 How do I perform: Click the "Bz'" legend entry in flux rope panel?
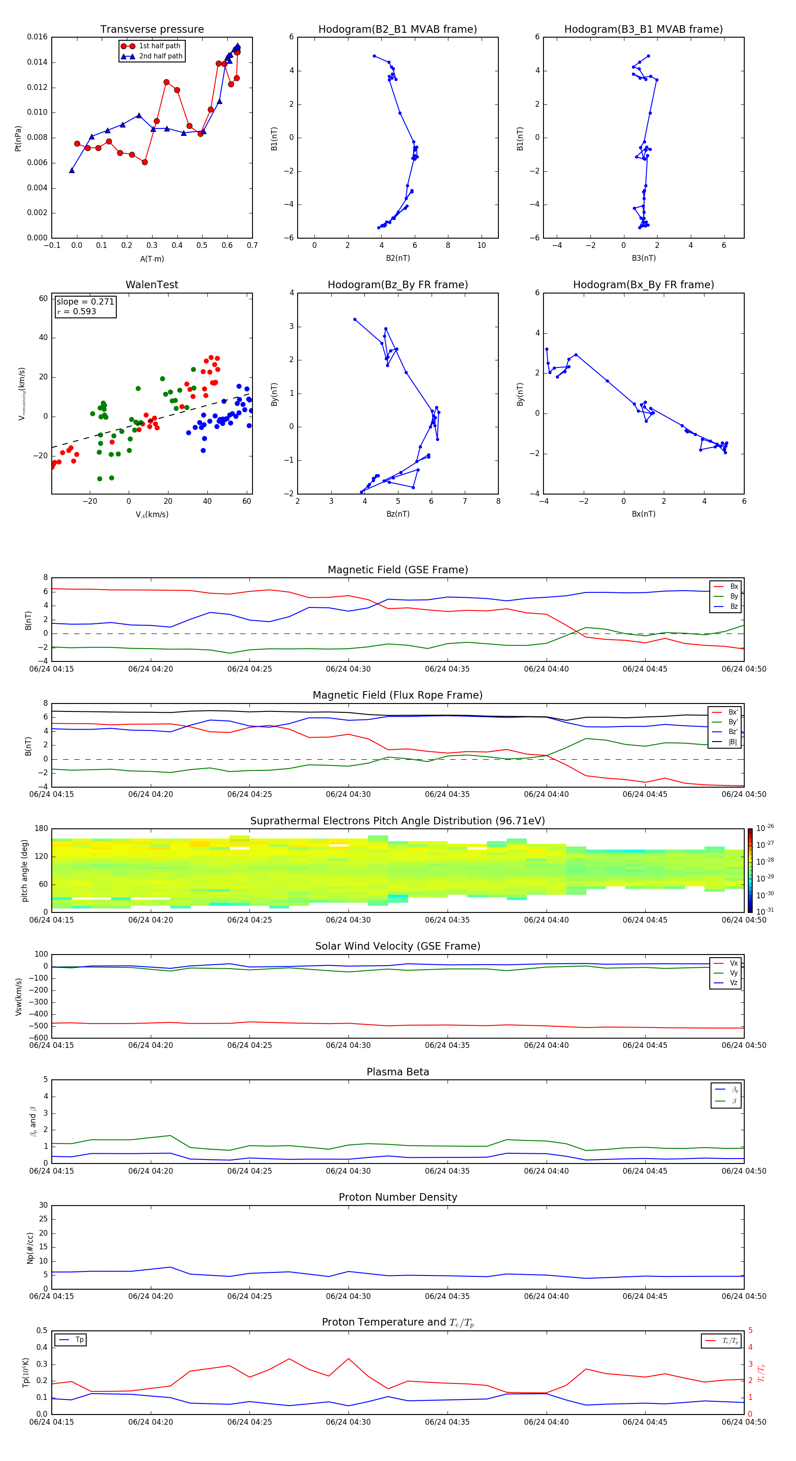(725, 732)
